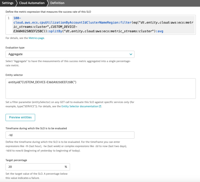The height and width of the screenshot is (182, 200).
Task: Click the external link icon after documentation
Action: [x=100, y=106]
